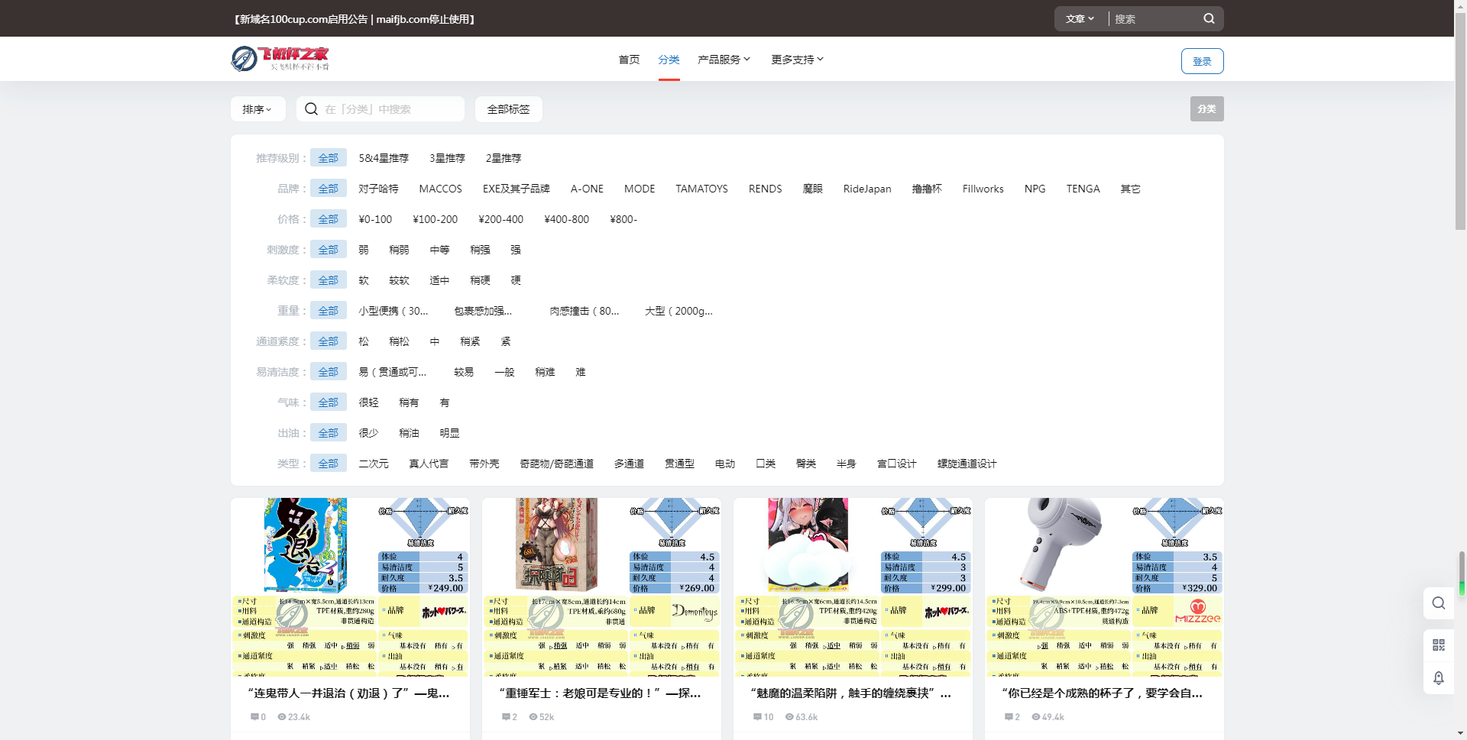
Task: Click the view-count eye icon on the 魅魔 card
Action: (789, 717)
